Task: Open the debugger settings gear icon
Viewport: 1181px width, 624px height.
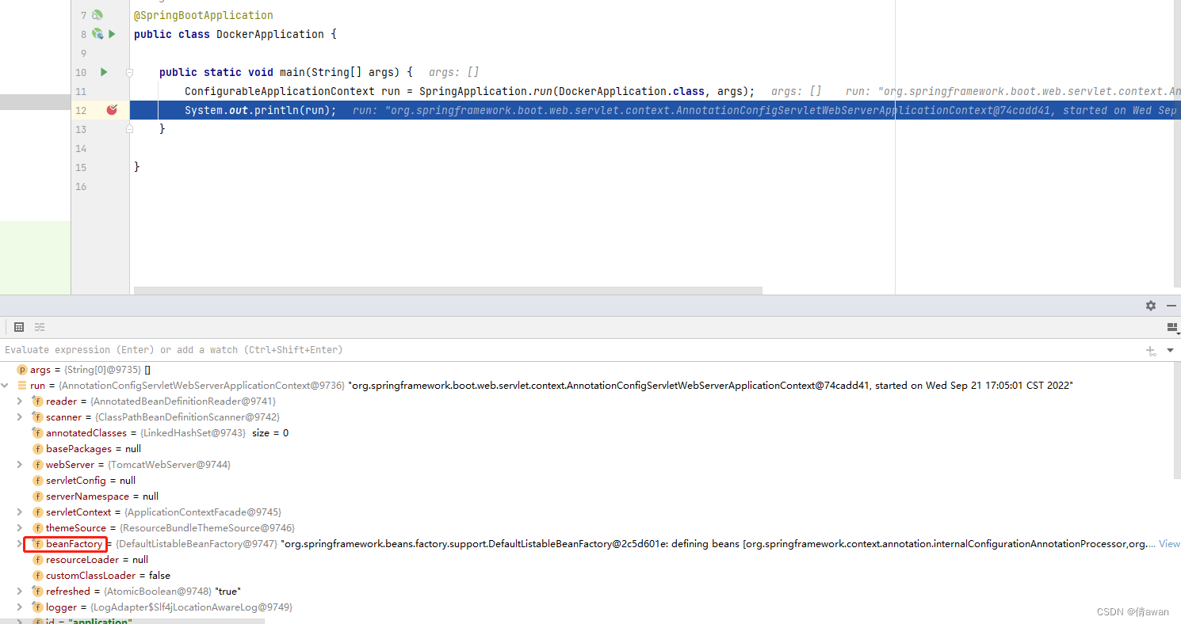Action: pyautogui.click(x=1150, y=306)
